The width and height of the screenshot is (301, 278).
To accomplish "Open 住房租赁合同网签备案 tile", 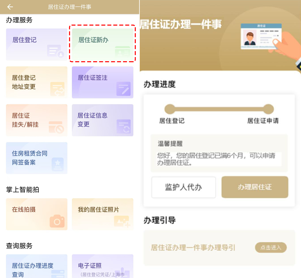I will click(x=36, y=158).
